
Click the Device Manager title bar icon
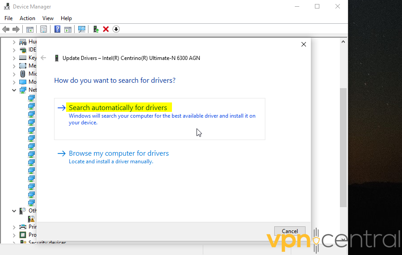(7, 6)
